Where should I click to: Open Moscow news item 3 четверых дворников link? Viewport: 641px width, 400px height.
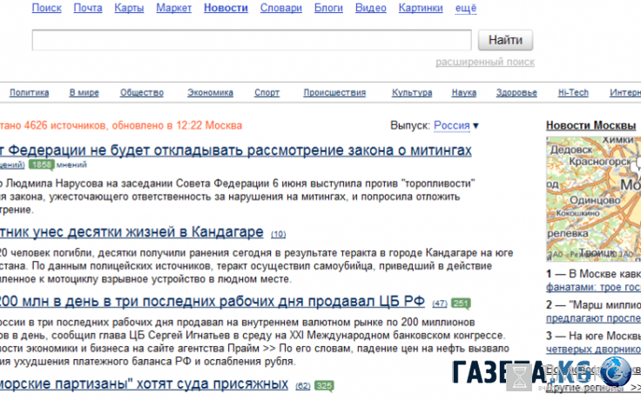(x=594, y=350)
